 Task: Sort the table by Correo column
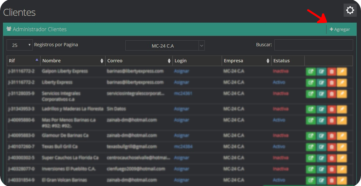point(139,61)
